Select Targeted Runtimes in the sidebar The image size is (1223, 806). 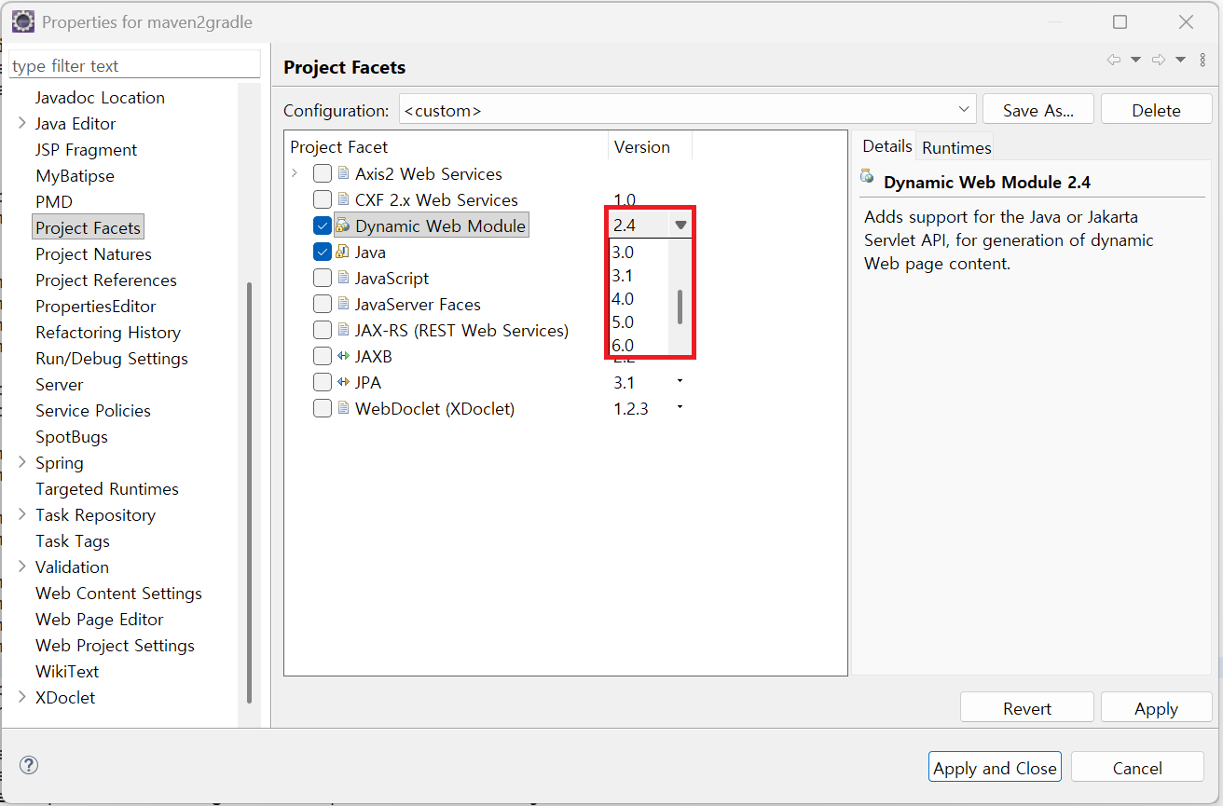(106, 488)
